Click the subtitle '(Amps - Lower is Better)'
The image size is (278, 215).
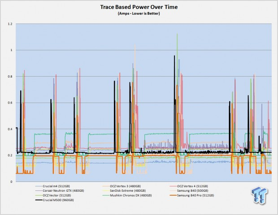pyautogui.click(x=139, y=13)
